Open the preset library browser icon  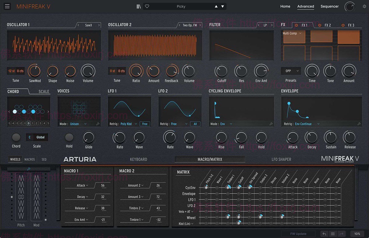138,6
